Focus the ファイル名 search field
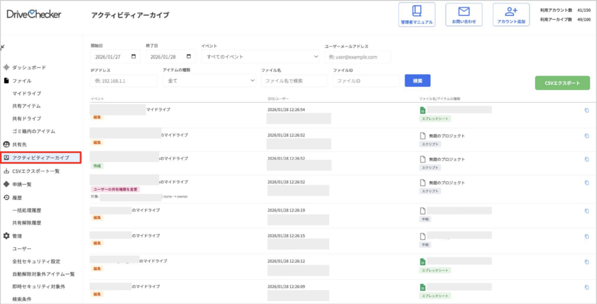 pos(294,81)
